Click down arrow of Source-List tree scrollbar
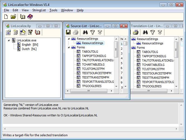This screenshot has height=140, width=186. [x=116, y=87]
